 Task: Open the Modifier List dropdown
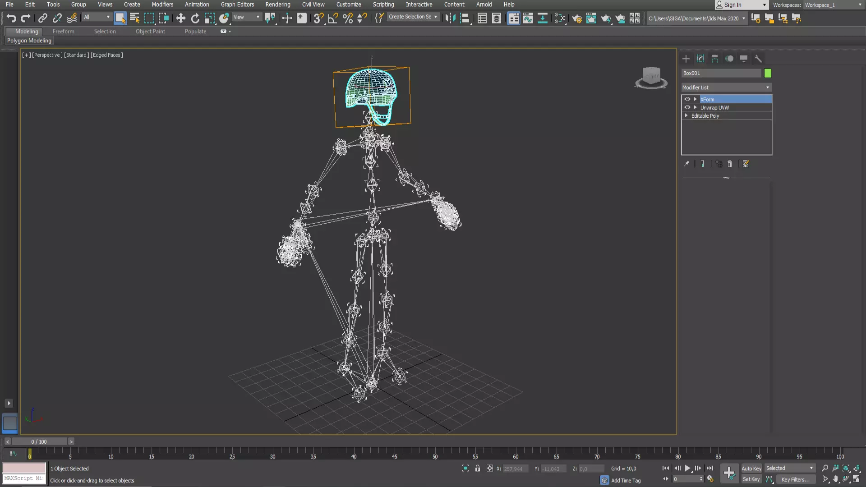pyautogui.click(x=726, y=87)
